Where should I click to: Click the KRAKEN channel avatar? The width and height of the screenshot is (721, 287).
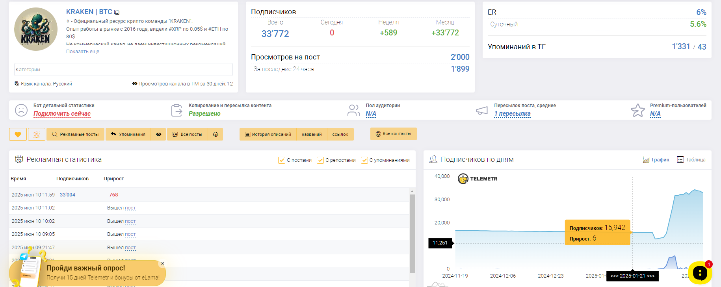[36, 29]
